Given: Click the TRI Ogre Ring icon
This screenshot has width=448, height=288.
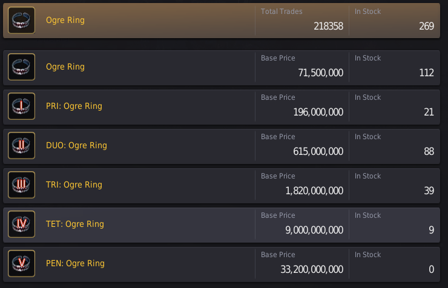Looking at the screenshot, I should pyautogui.click(x=21, y=185).
